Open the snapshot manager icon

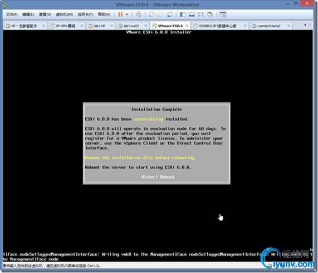pos(170,14)
